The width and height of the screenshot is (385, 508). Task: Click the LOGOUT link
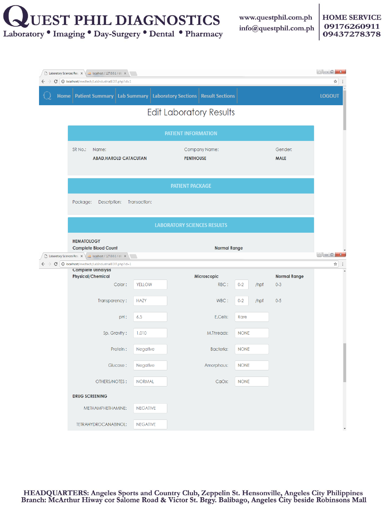[x=329, y=96]
